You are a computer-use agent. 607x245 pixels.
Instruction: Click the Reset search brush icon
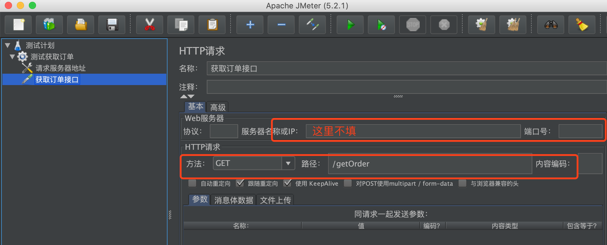[582, 25]
